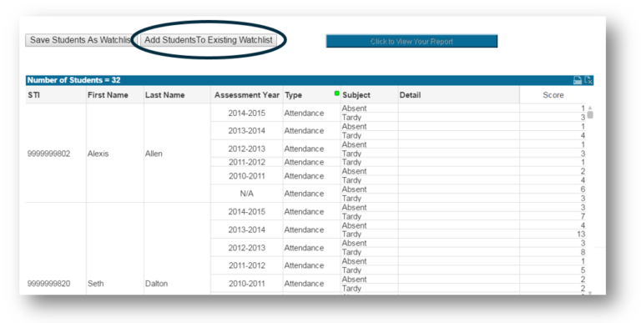
Task: Select Seth Dalton's 2014-2015 year cell
Action: (x=246, y=212)
